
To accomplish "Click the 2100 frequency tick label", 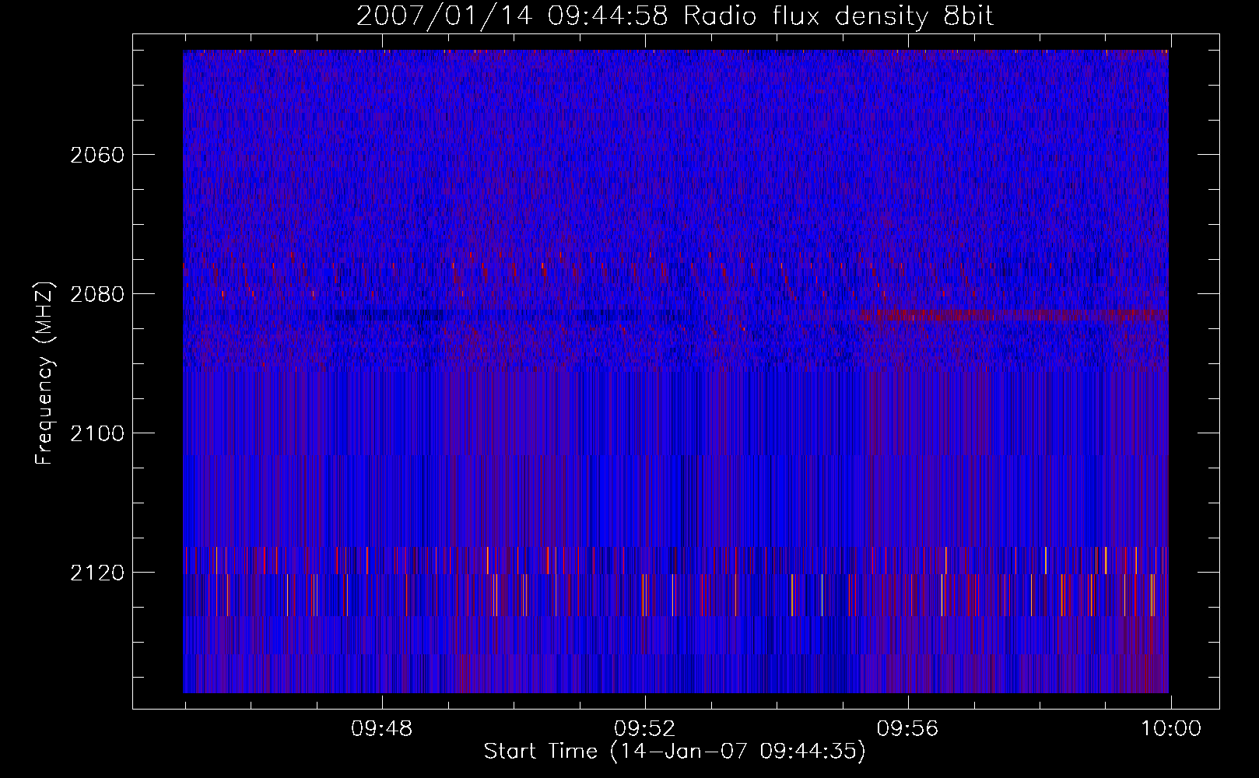I will tap(97, 433).
